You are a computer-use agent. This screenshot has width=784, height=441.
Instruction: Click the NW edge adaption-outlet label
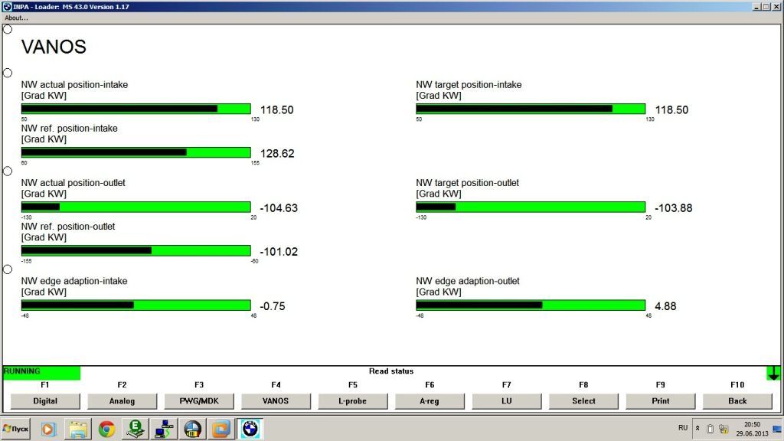468,281
